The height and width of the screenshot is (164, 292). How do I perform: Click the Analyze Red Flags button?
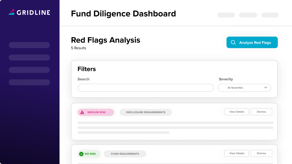(x=252, y=42)
